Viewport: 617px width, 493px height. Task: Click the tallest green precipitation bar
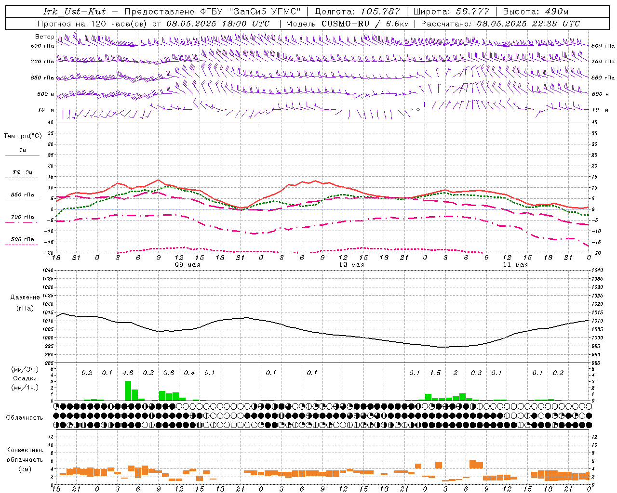point(128,390)
